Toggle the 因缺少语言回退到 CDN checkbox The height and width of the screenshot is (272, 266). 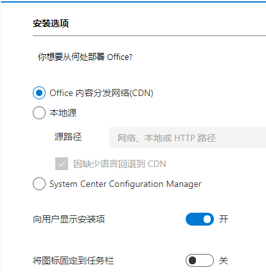[62, 164]
